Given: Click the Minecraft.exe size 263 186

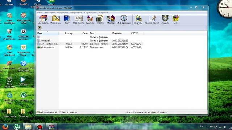Looking at the screenshot, I should (x=69, y=47).
